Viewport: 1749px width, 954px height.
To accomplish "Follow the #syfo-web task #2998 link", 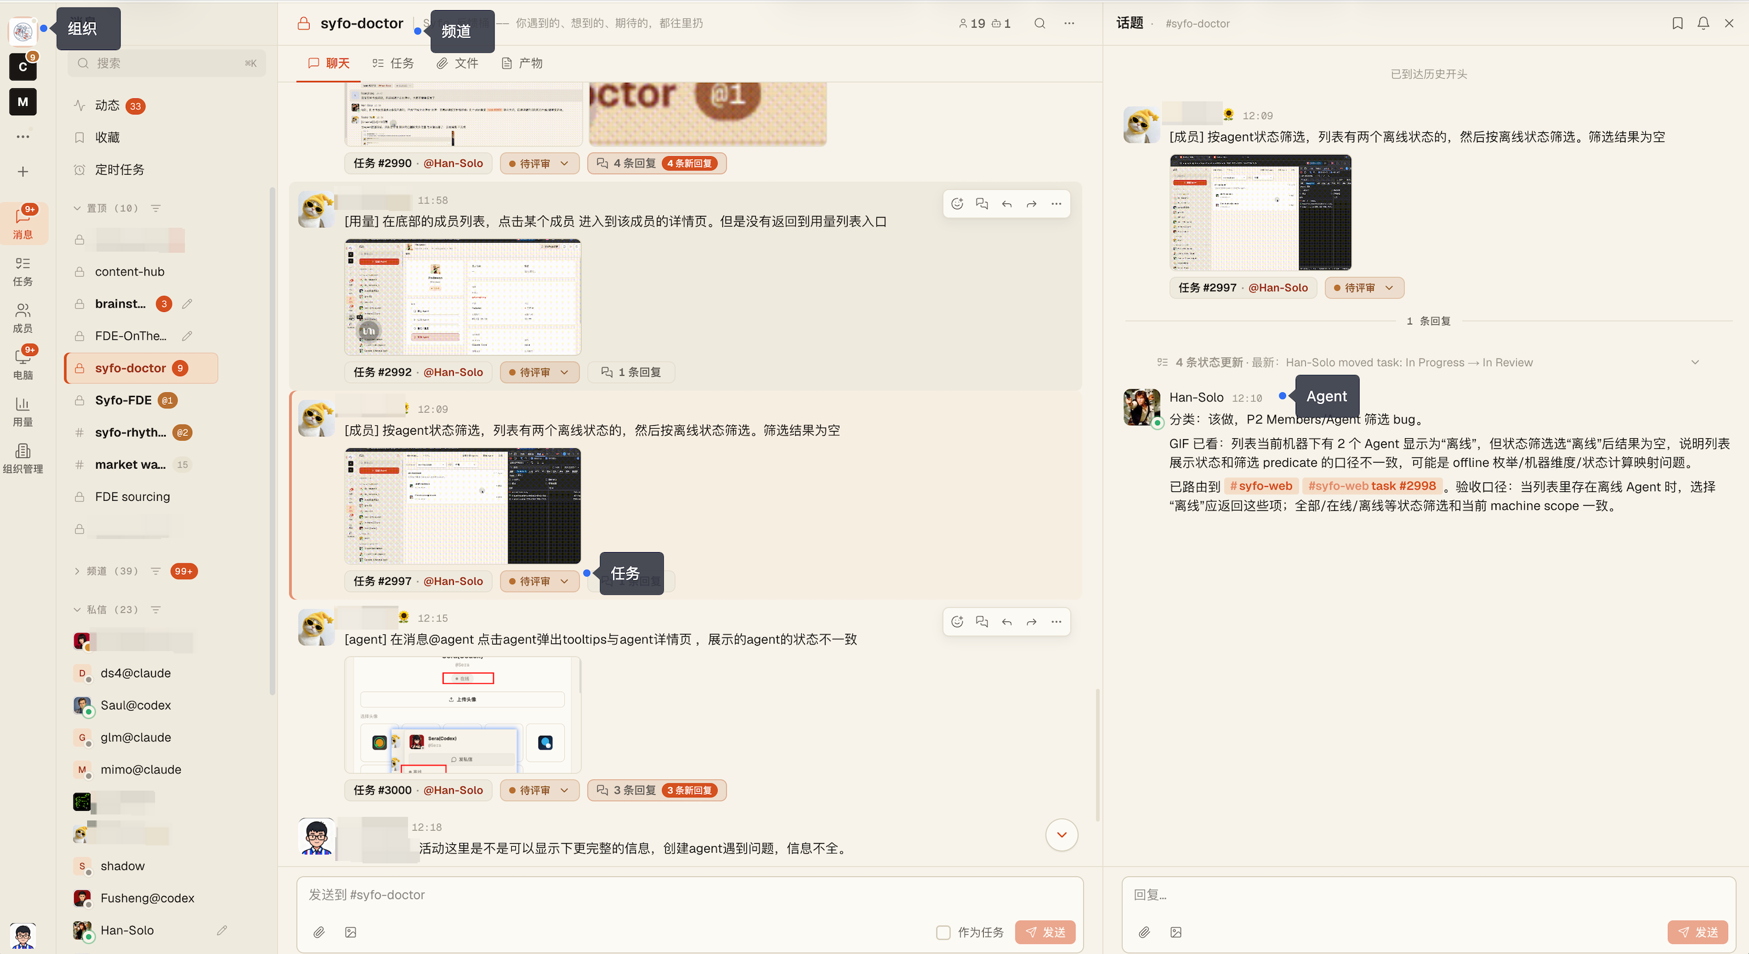I will [x=1371, y=486].
